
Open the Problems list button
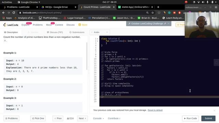(11, 119)
